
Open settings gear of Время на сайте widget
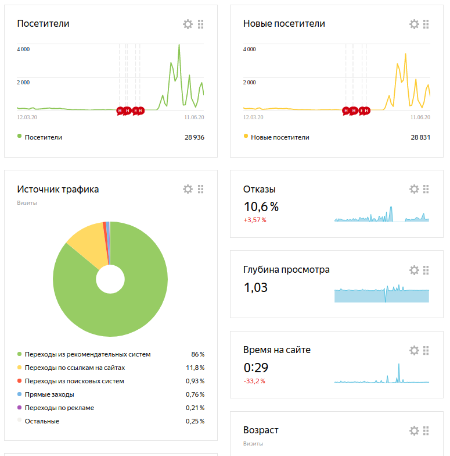(414, 350)
